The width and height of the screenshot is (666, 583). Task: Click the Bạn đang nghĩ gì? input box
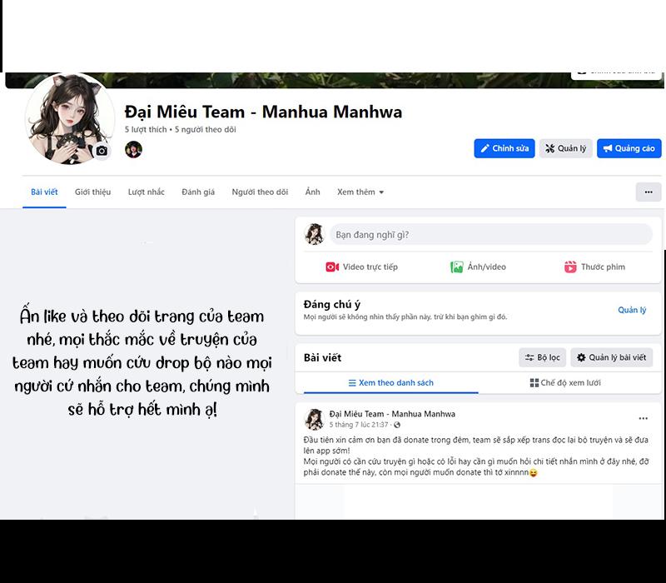coord(490,235)
